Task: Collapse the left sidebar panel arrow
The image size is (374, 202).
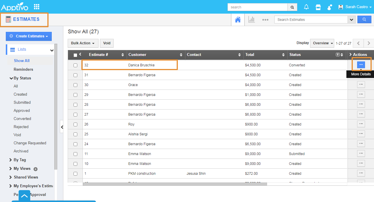Action: coord(62,127)
